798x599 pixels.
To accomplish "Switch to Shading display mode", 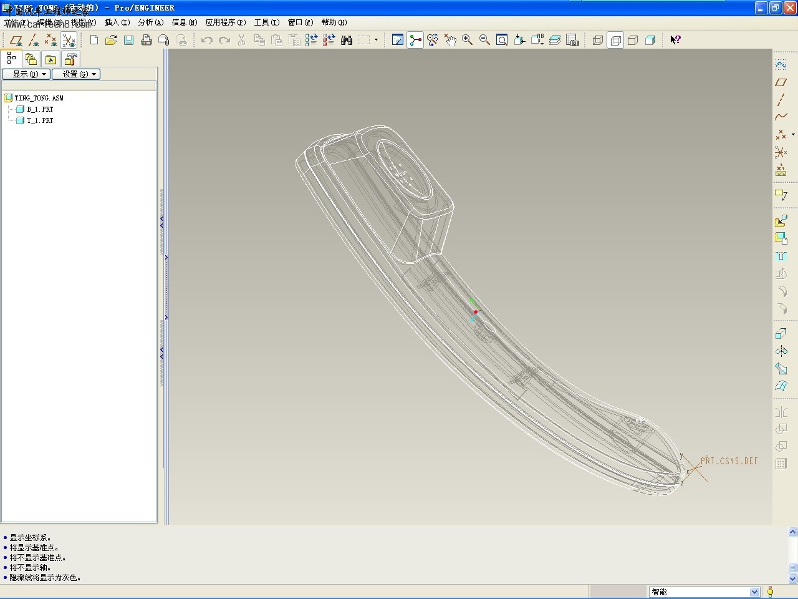I will coord(650,40).
